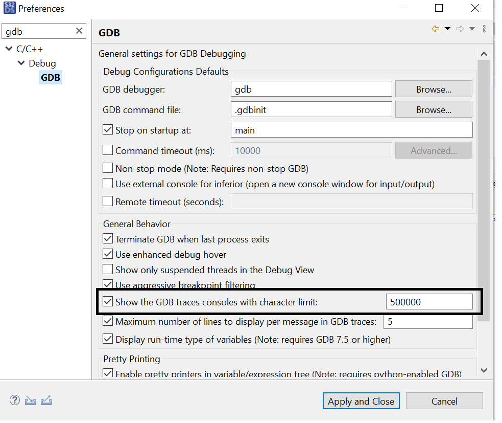This screenshot has height=423, width=502.
Task: Go forward to next preference page
Action: click(460, 29)
